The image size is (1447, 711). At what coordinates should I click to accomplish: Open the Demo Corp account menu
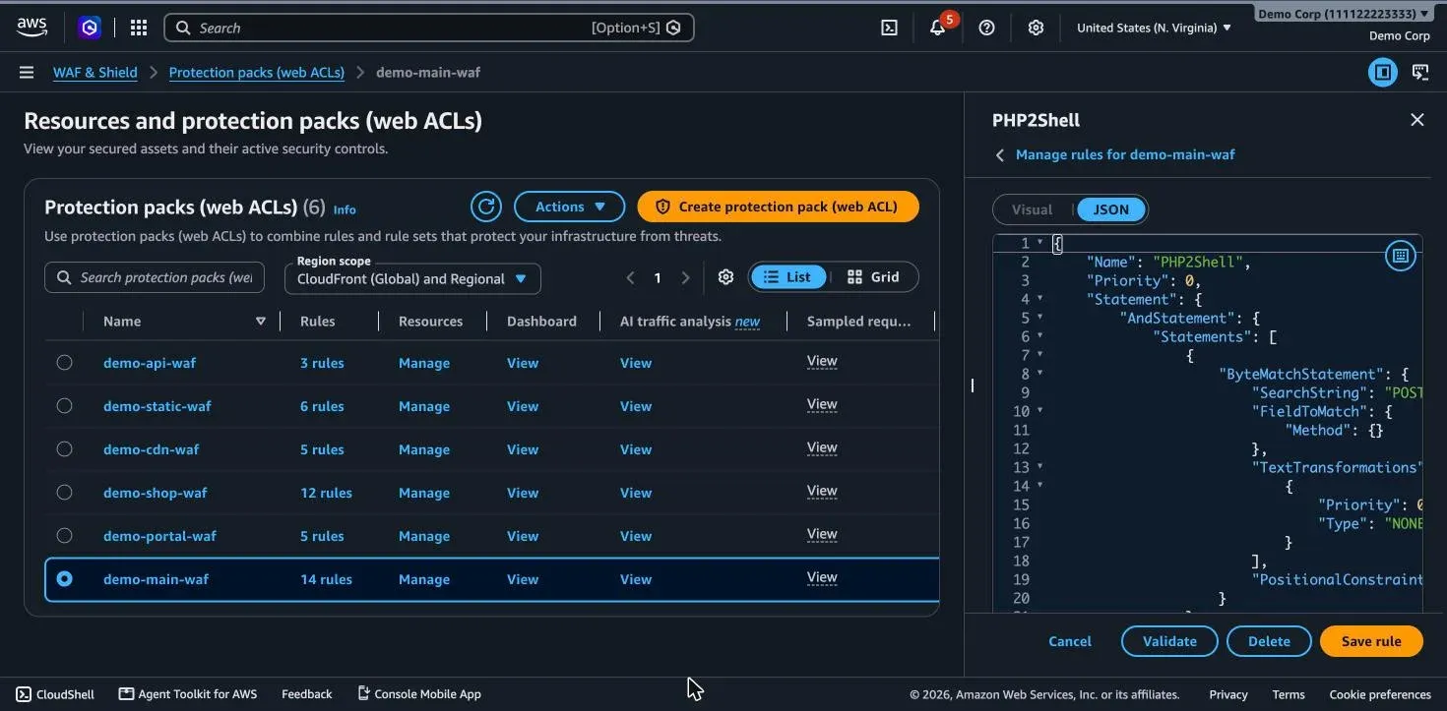click(1344, 14)
